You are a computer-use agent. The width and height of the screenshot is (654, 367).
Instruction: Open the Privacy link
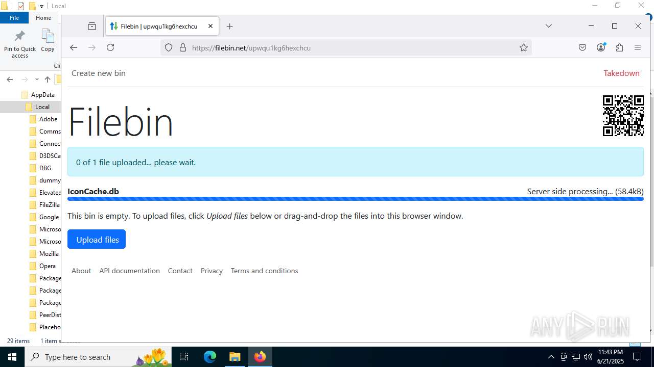212,271
